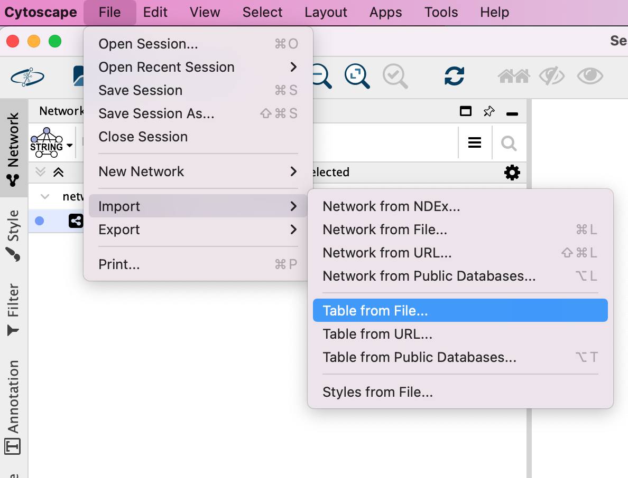Click the first neighbors house icon
This screenshot has width=628, height=478.
[x=513, y=77]
